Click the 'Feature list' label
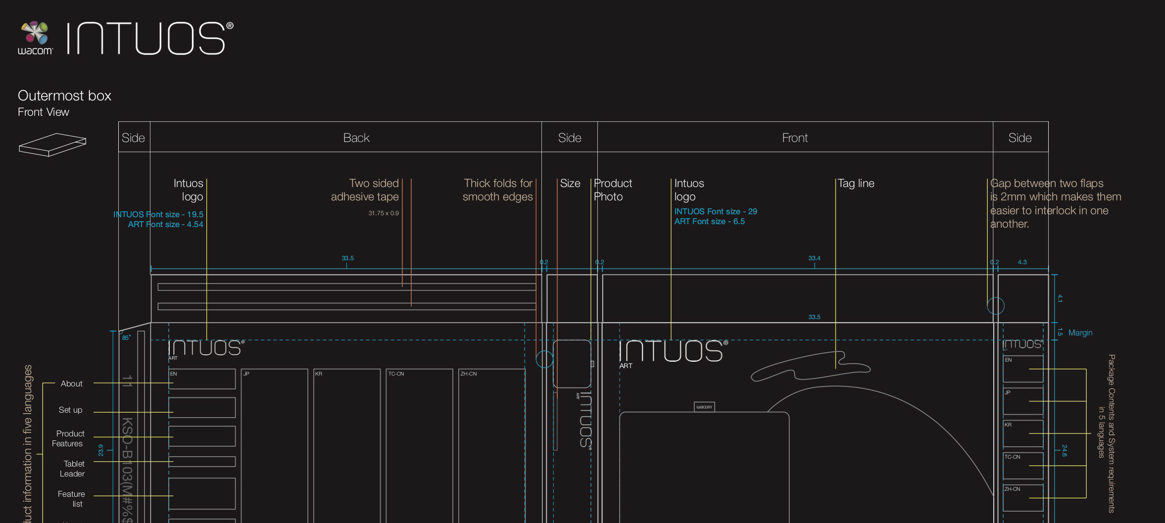 click(x=71, y=499)
